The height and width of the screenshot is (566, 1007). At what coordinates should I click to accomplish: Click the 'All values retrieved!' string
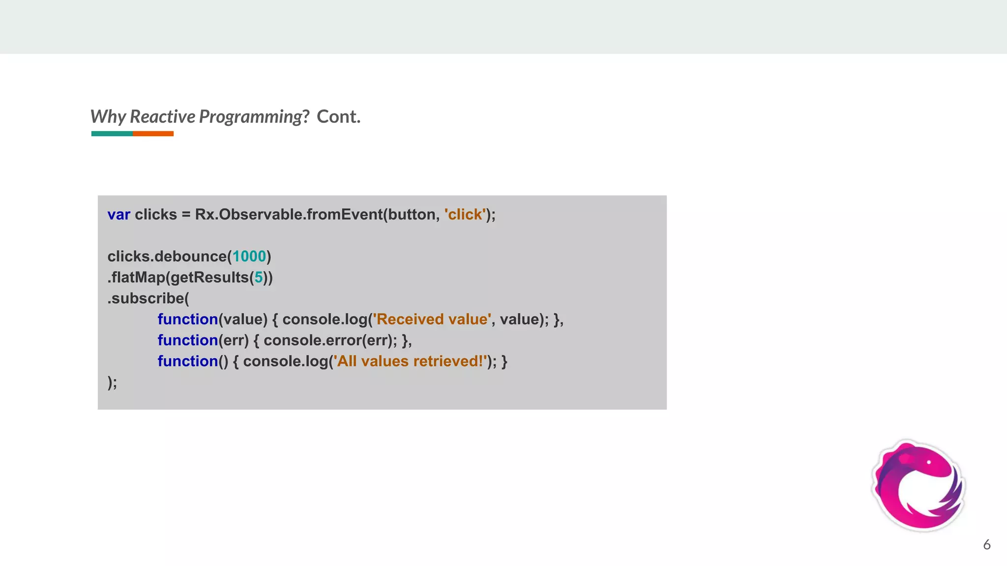pyautogui.click(x=410, y=362)
